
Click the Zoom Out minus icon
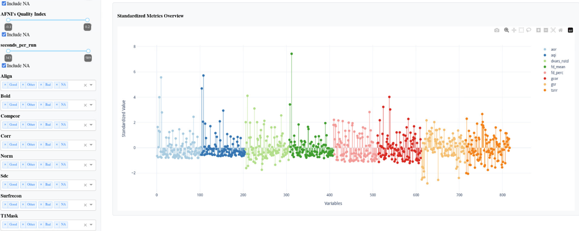tap(546, 30)
